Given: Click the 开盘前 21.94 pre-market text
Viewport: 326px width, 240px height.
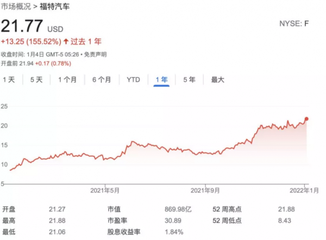Looking at the screenshot, I should click(x=17, y=63).
